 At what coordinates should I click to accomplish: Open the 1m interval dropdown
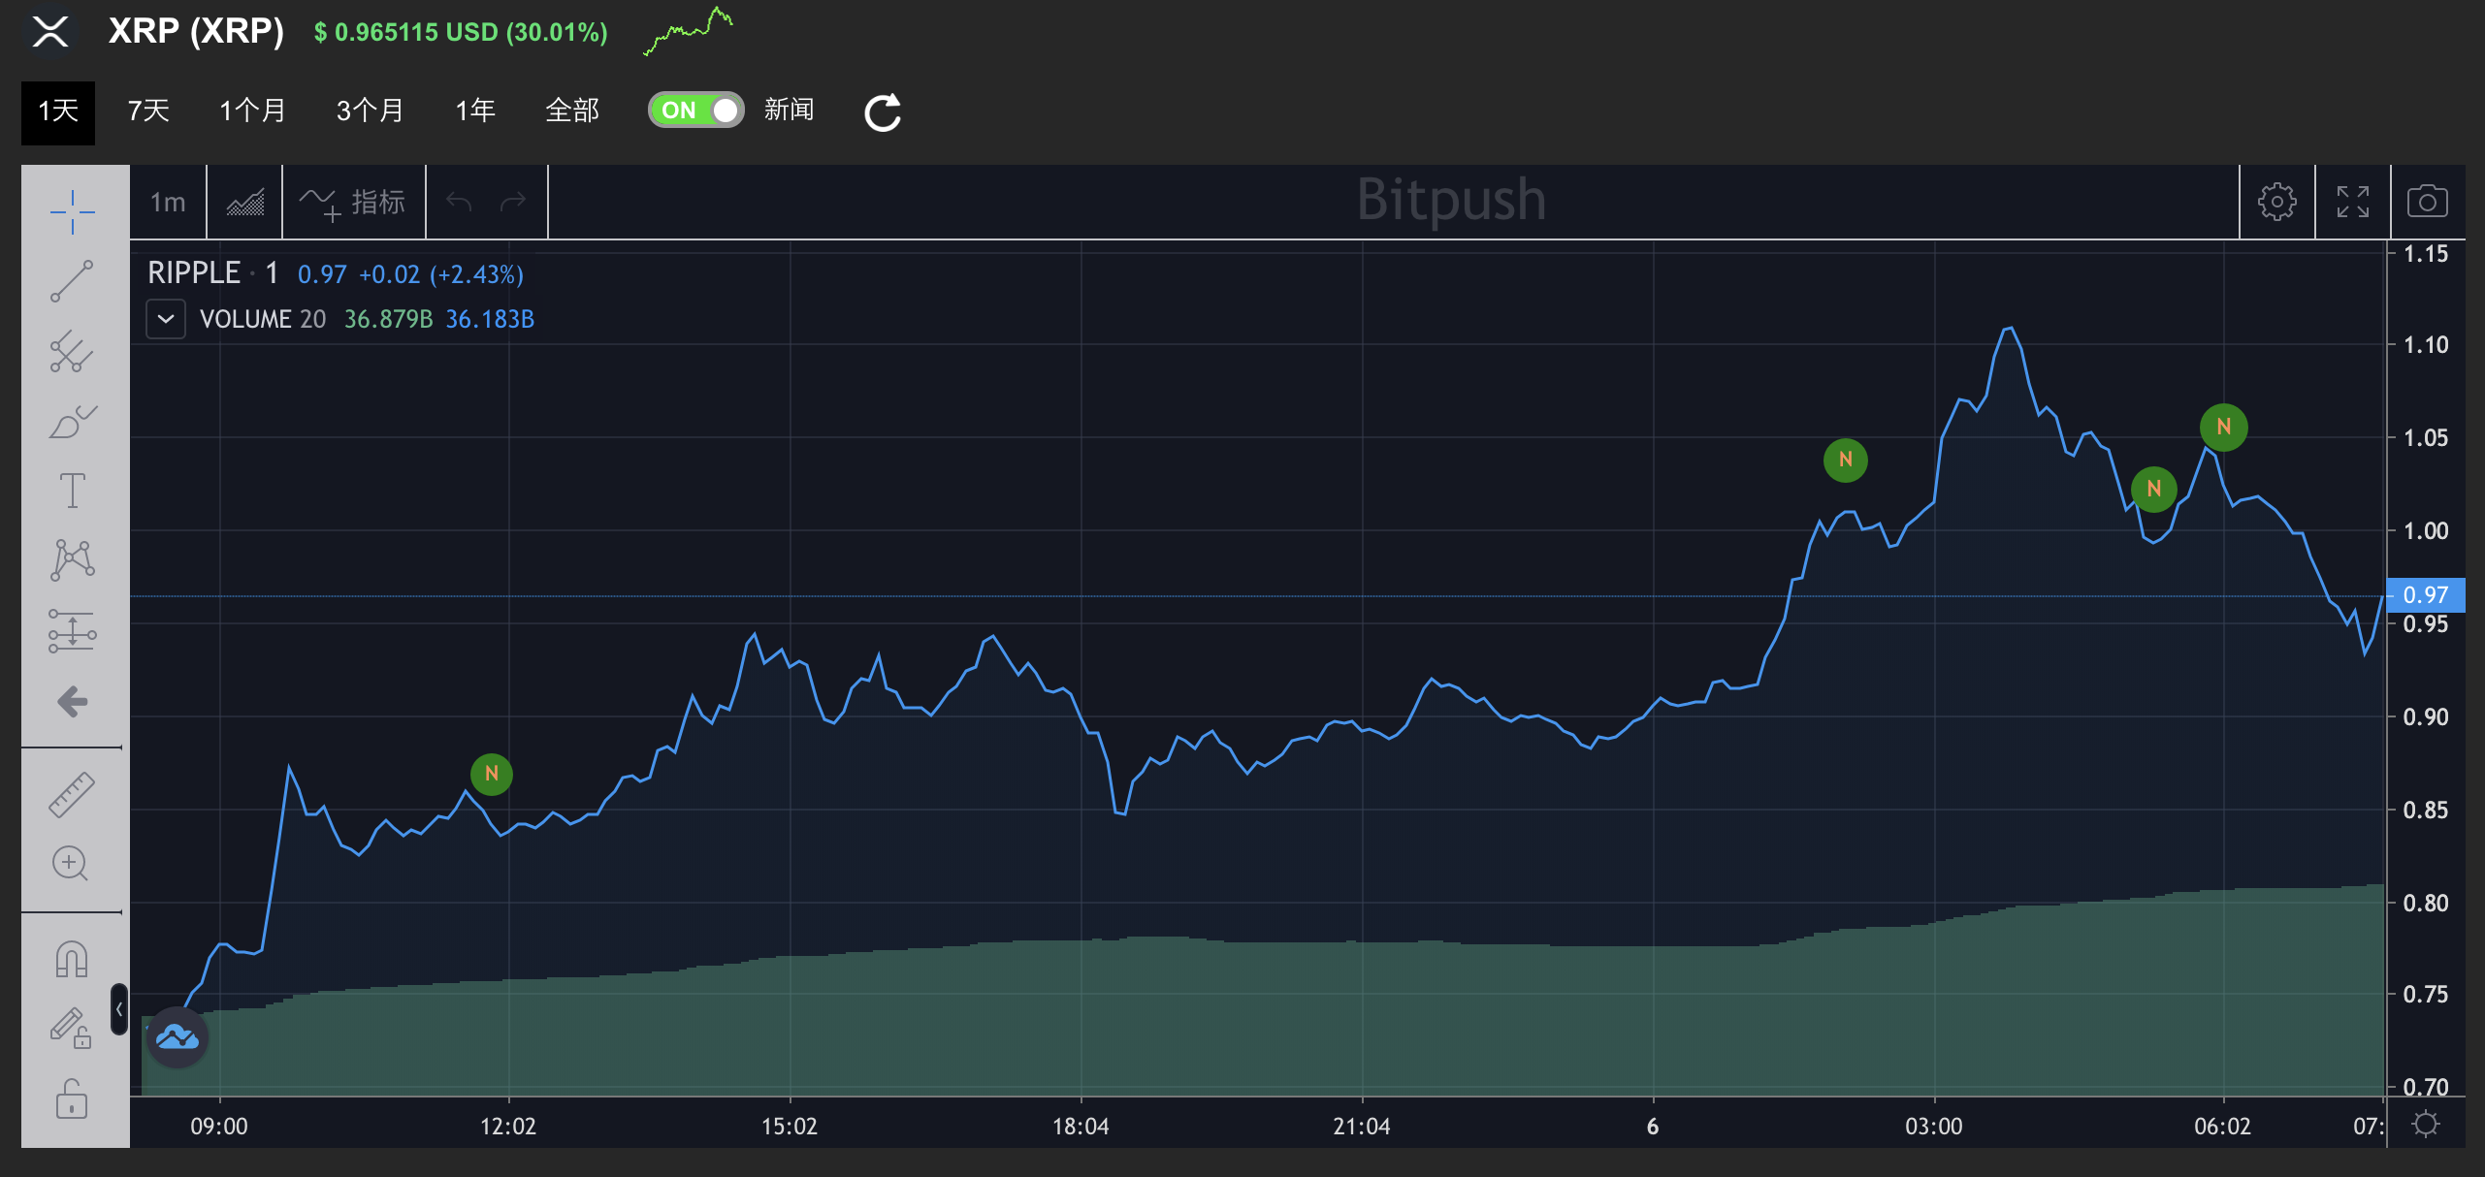[168, 202]
